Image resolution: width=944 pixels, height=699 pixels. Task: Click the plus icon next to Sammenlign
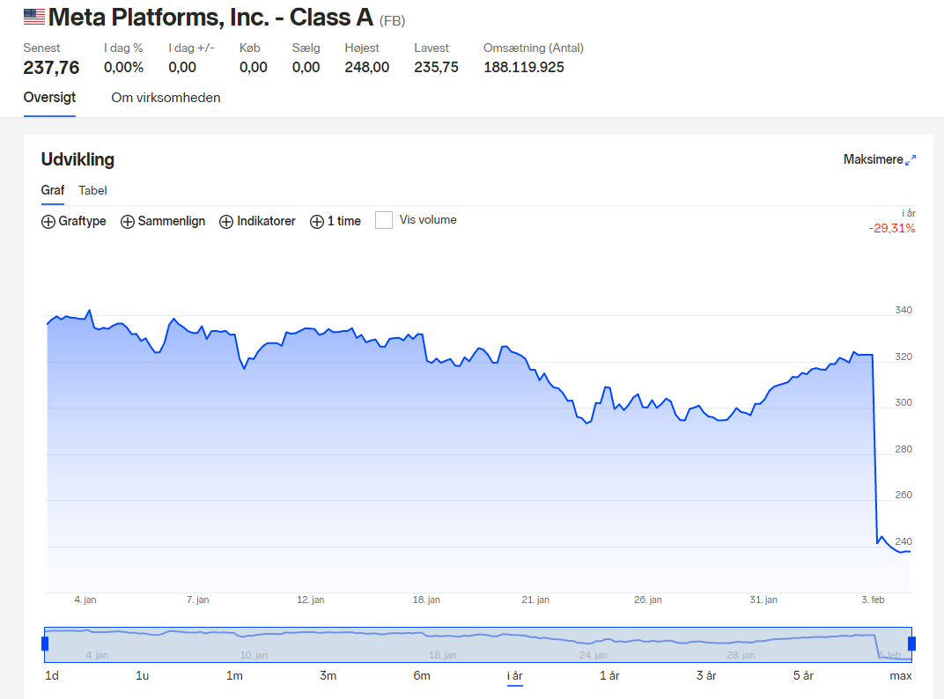[128, 222]
